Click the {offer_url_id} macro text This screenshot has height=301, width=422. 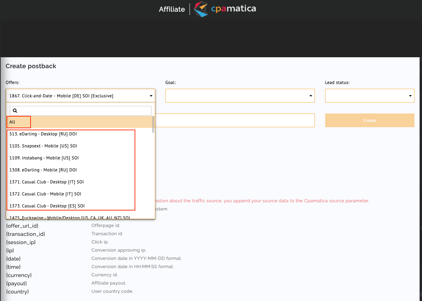(22, 226)
